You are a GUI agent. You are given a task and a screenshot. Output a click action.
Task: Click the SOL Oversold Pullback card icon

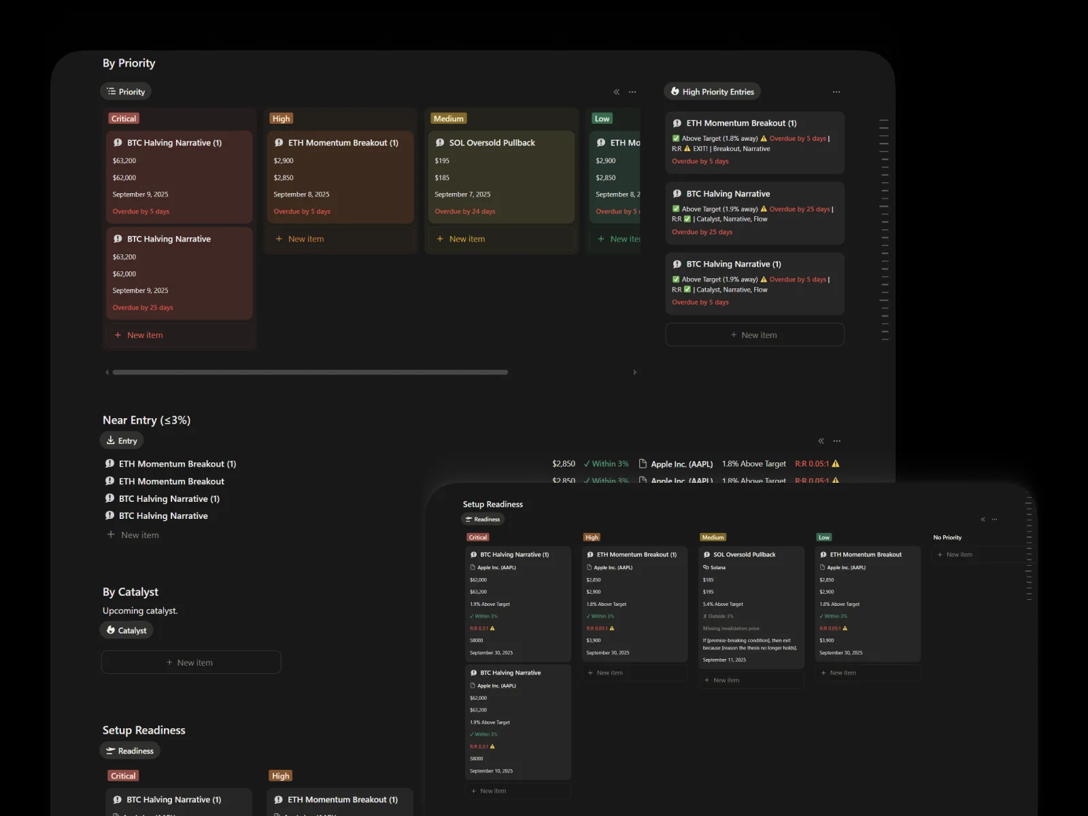click(x=440, y=143)
